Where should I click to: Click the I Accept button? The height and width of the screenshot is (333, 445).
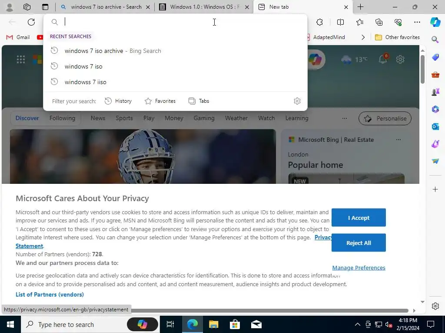click(x=359, y=218)
